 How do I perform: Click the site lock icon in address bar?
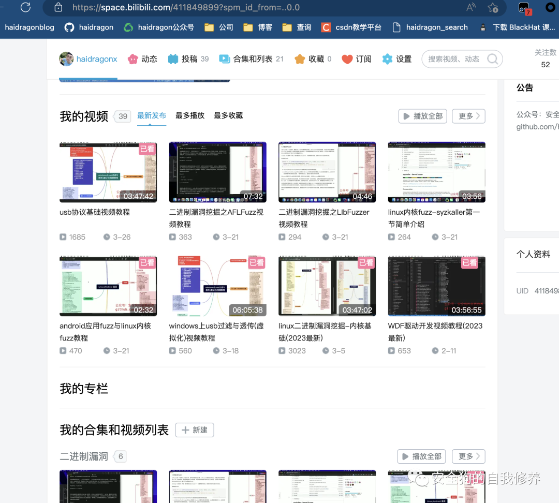click(x=58, y=7)
